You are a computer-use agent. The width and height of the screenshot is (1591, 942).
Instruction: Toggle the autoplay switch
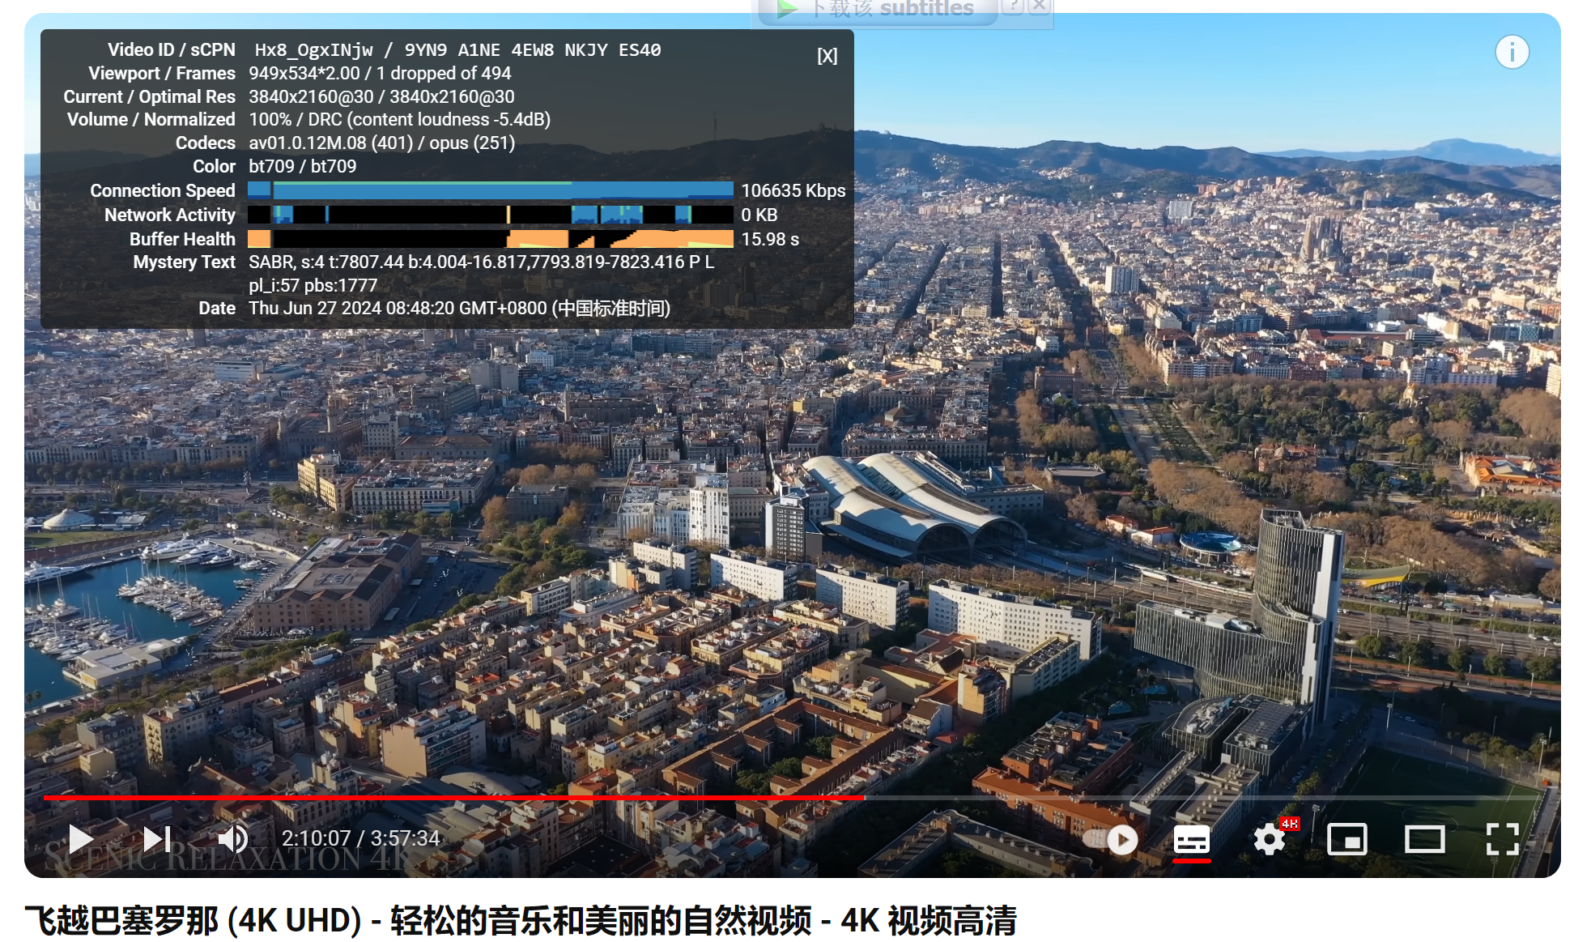(1112, 840)
